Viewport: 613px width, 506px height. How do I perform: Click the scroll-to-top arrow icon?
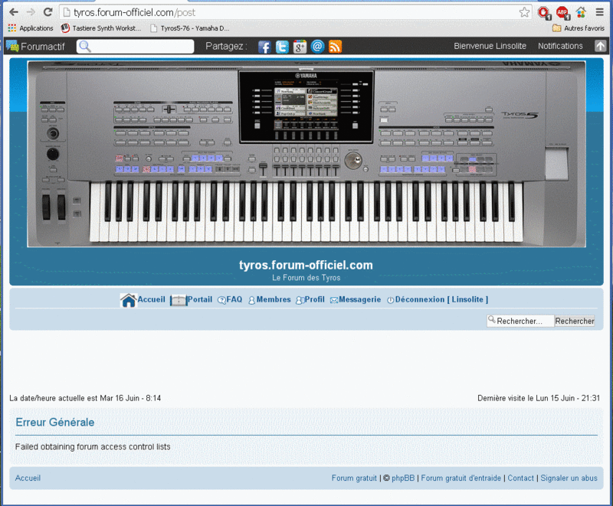[x=600, y=46]
